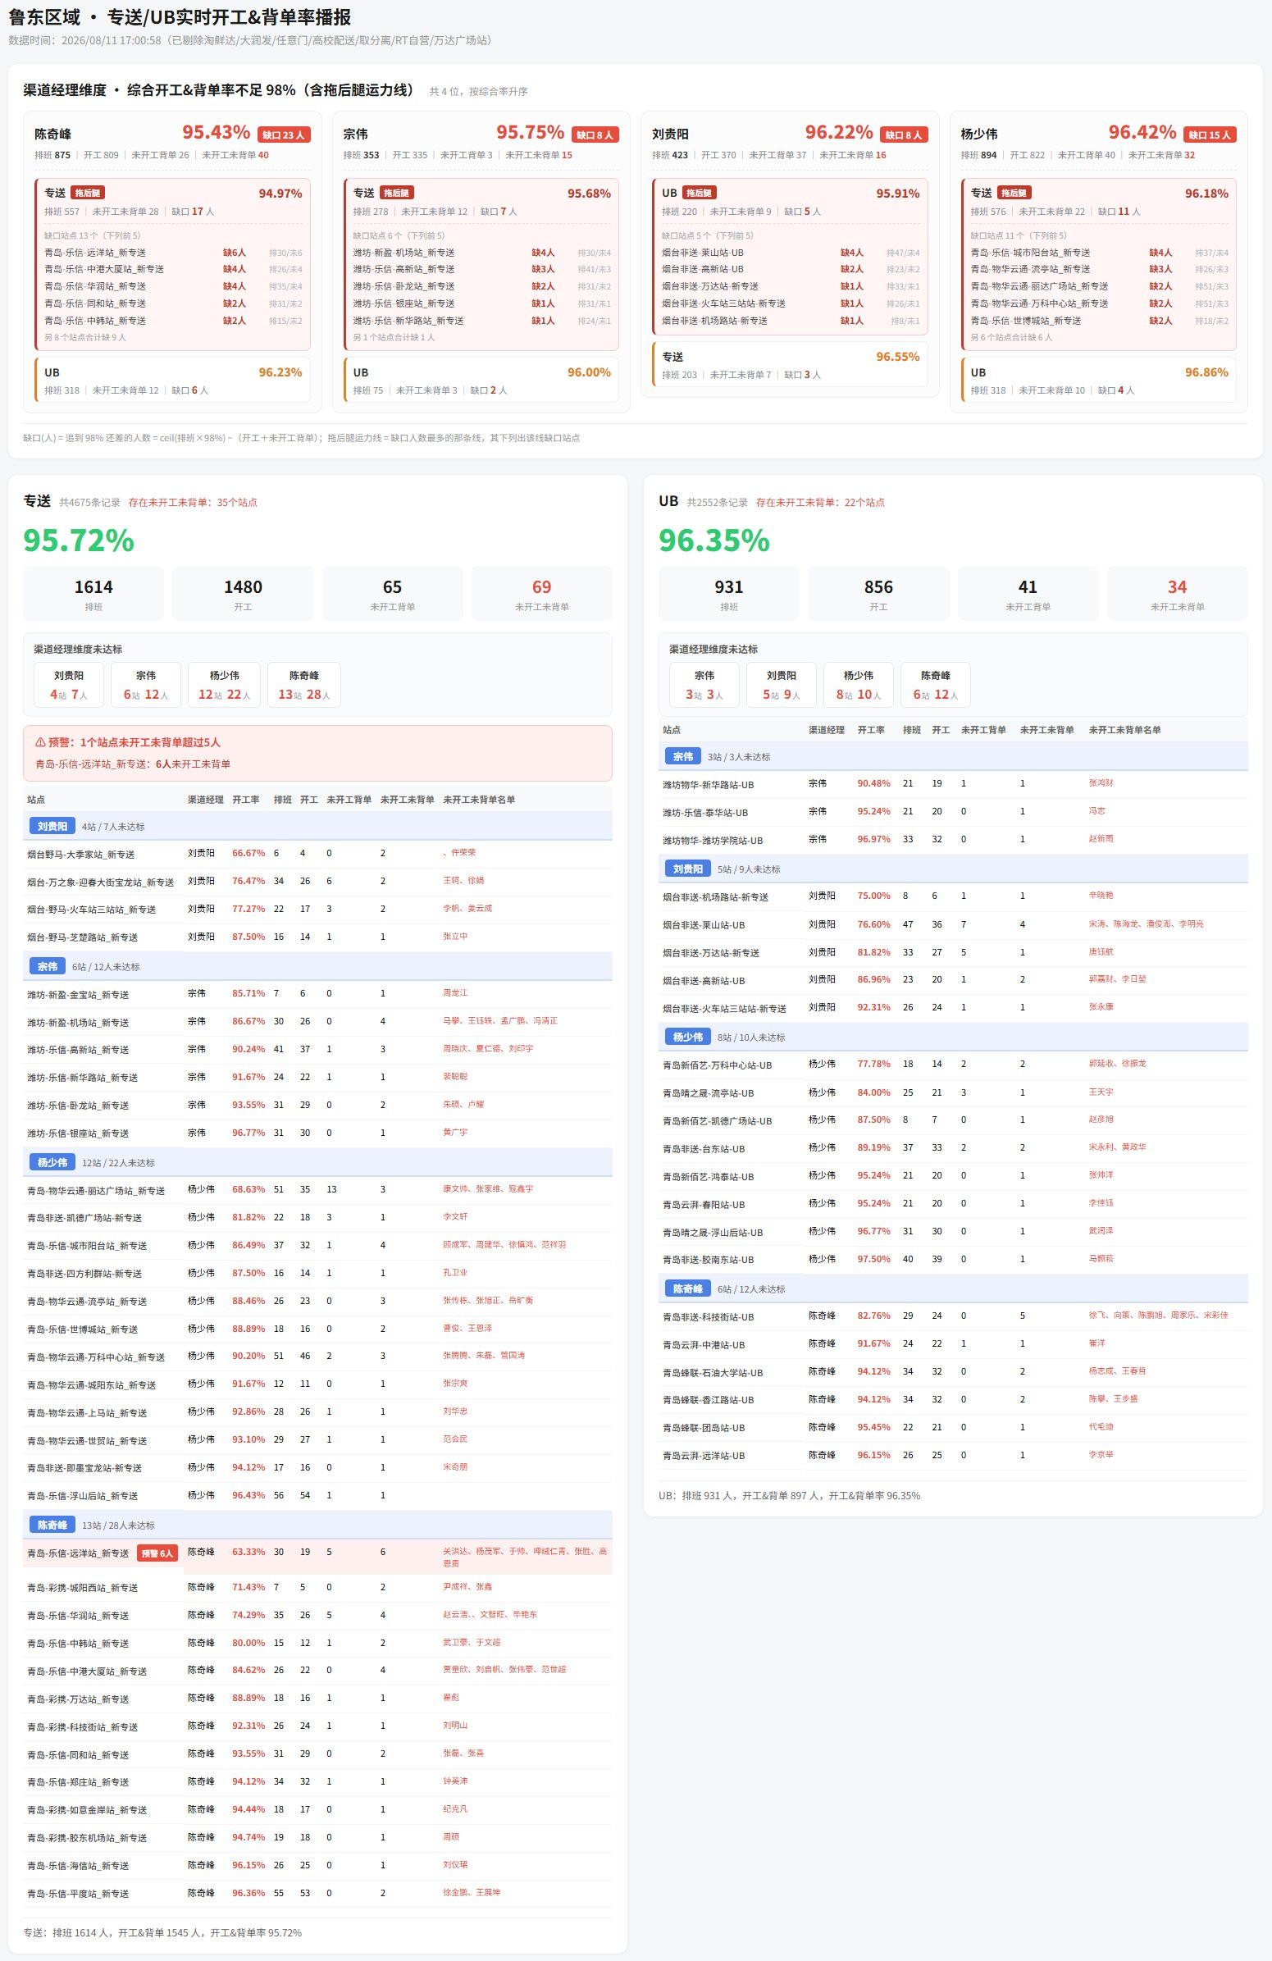This screenshot has height=1961, width=1272.
Task: Select the 刘贵阳 5站 9人 chip in UB panel
Action: [x=781, y=685]
